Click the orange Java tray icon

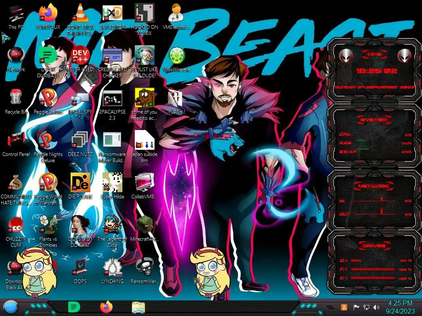(x=344, y=307)
